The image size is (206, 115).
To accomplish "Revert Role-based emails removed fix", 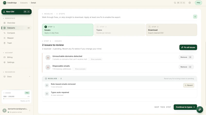I will (189, 85).
